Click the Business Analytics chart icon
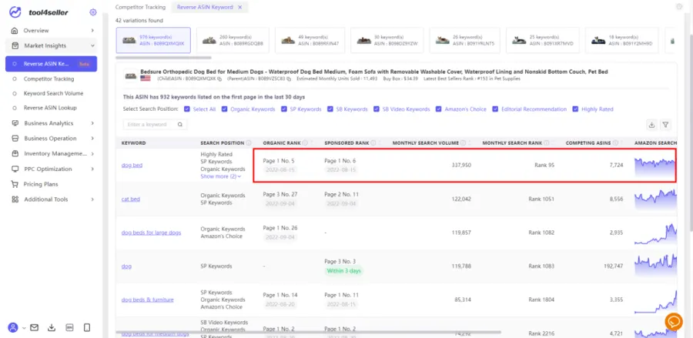Viewport: 693px width, 338px height. point(15,123)
